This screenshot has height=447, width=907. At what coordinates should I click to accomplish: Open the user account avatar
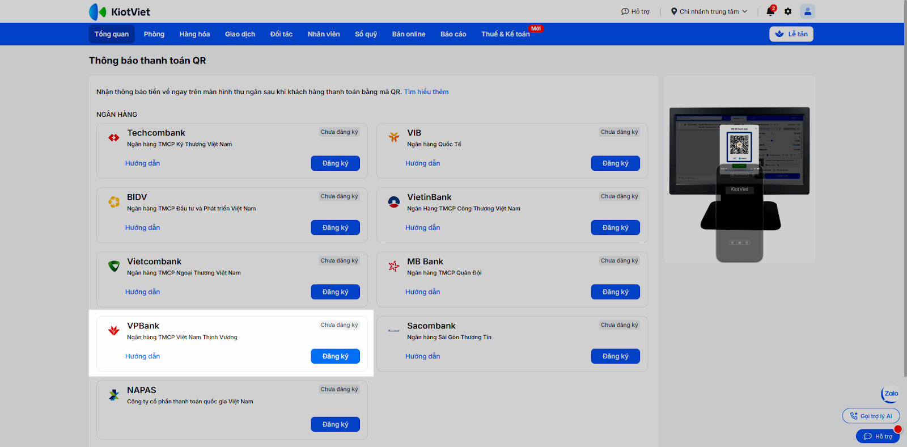pyautogui.click(x=808, y=11)
